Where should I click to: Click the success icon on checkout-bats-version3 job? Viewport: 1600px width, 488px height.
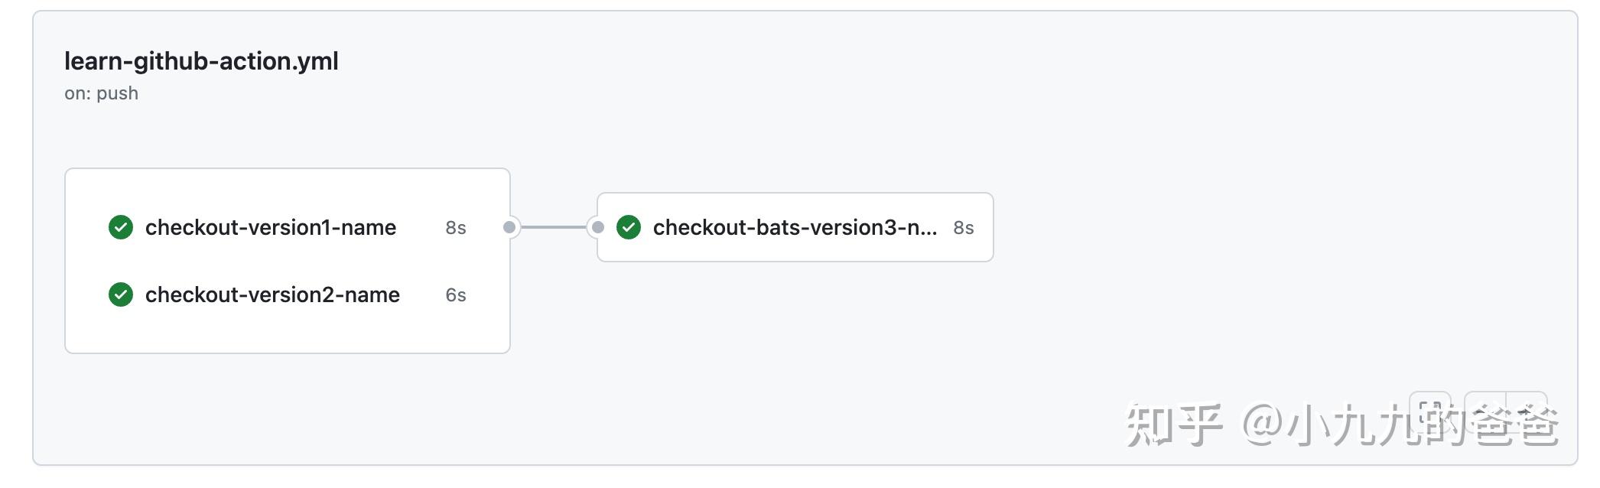tap(629, 227)
